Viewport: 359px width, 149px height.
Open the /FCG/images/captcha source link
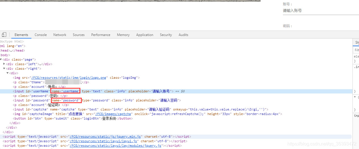coord(113,114)
